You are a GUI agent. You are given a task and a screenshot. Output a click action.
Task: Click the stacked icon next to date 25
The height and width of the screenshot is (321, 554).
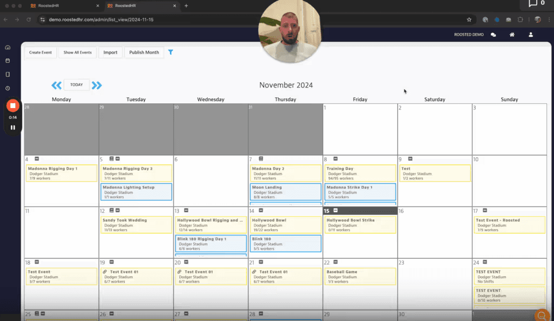pyautogui.click(x=37, y=313)
